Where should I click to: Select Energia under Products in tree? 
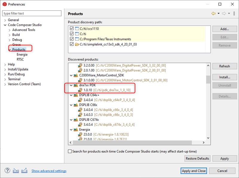click(22, 54)
